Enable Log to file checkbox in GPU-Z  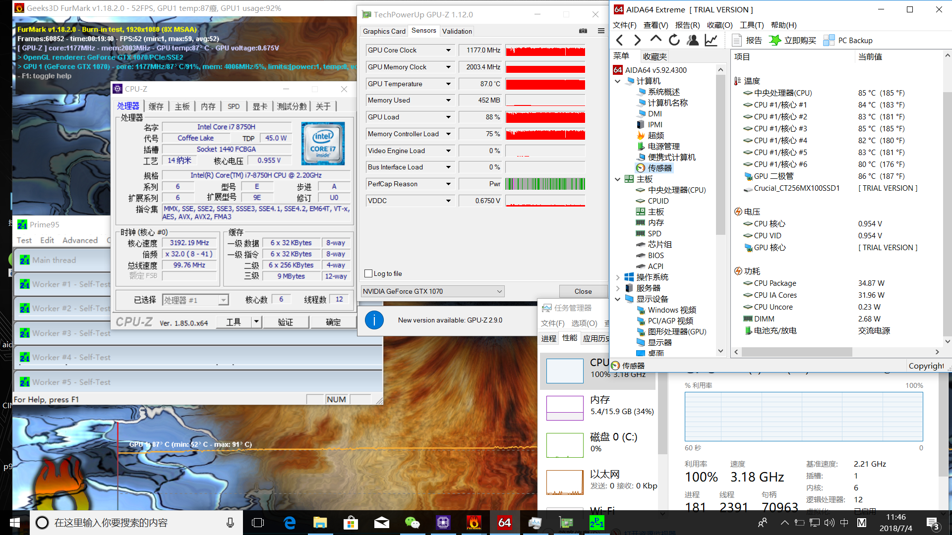pyautogui.click(x=368, y=273)
